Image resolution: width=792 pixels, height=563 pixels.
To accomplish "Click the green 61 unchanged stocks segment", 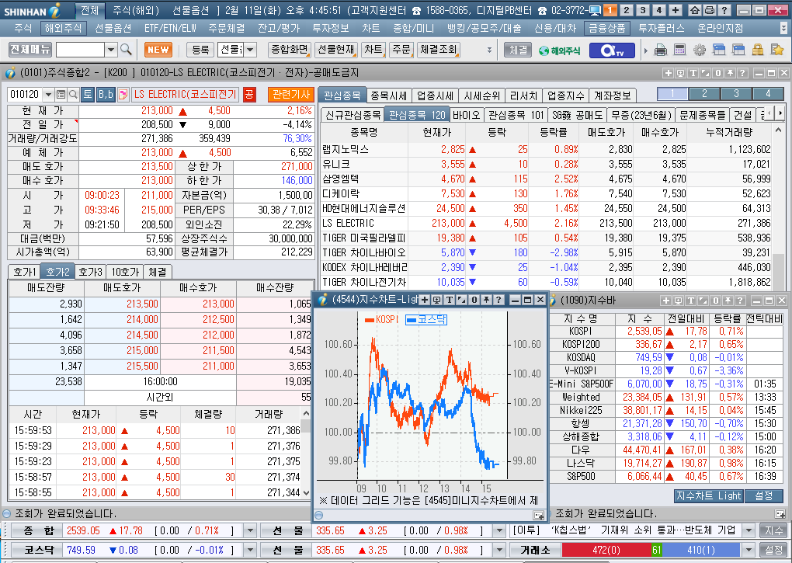I will pyautogui.click(x=657, y=550).
